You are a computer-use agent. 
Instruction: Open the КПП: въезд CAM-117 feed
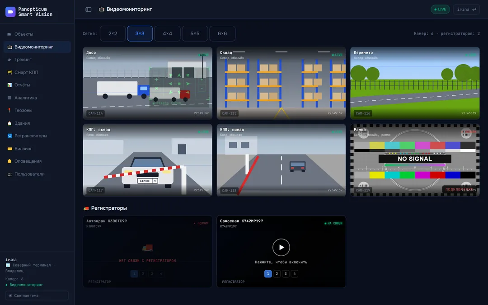coord(147,160)
